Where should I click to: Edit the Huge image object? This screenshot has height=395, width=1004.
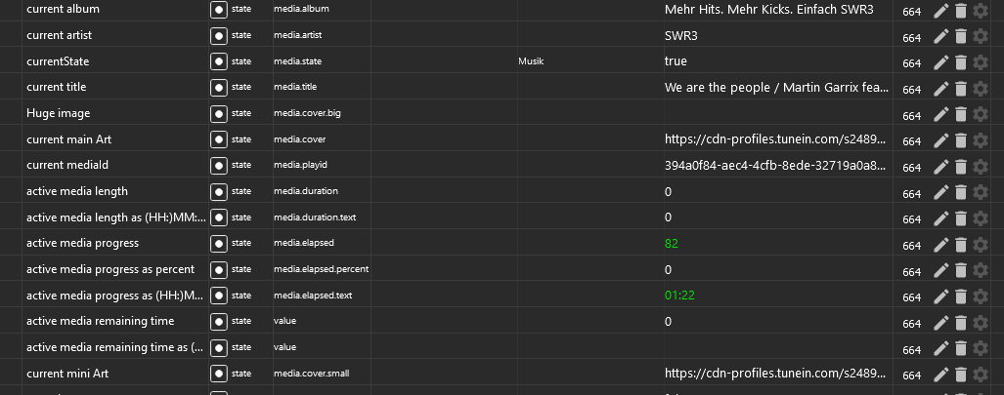pyautogui.click(x=940, y=114)
